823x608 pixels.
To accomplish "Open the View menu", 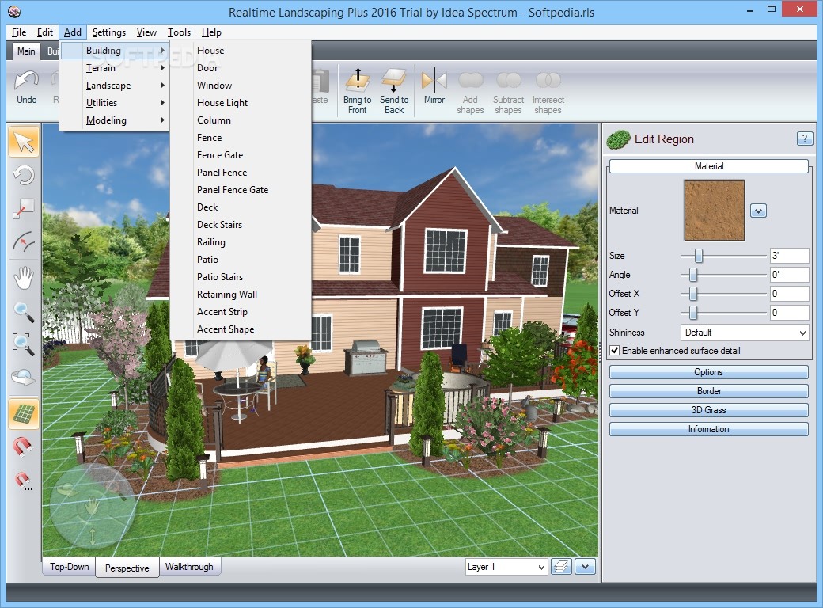I will [x=146, y=32].
